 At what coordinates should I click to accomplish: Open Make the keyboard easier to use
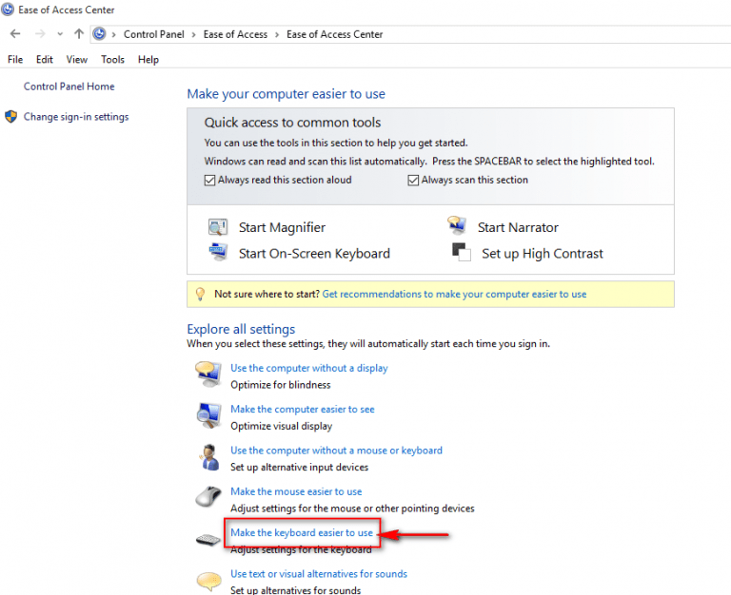point(302,533)
